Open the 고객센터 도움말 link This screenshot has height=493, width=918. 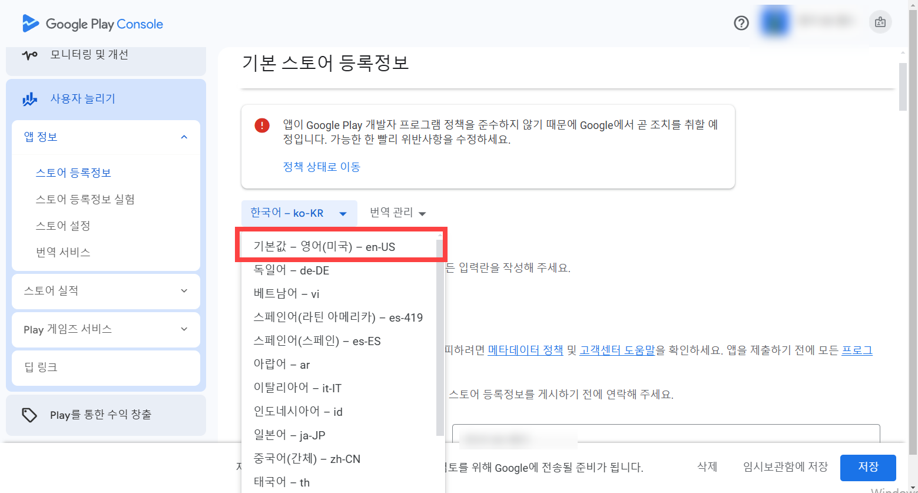pyautogui.click(x=617, y=350)
